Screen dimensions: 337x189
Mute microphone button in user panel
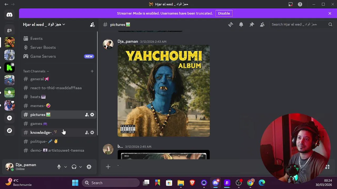coord(59,167)
